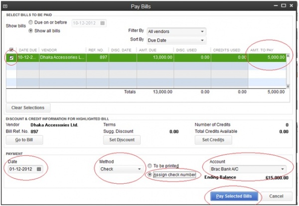Click the 10-12-2... date due cell
The image size is (299, 206).
(x=28, y=58)
